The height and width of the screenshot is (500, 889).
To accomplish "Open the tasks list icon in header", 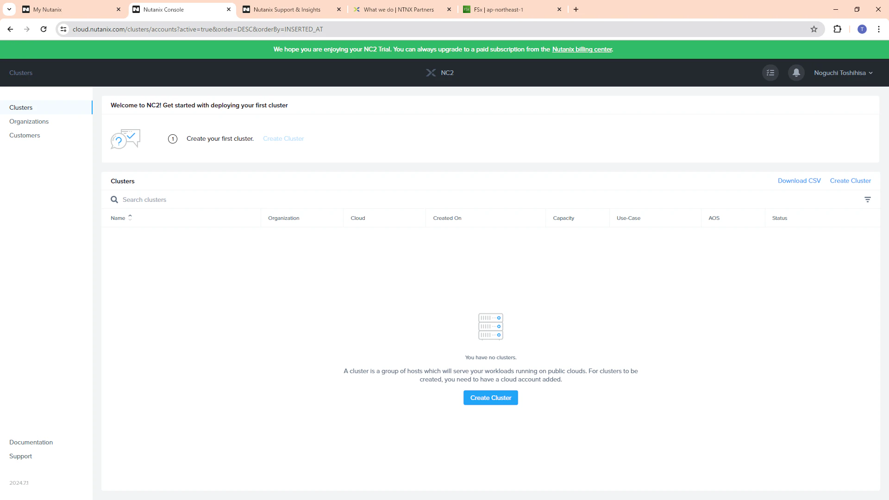I will 770,73.
